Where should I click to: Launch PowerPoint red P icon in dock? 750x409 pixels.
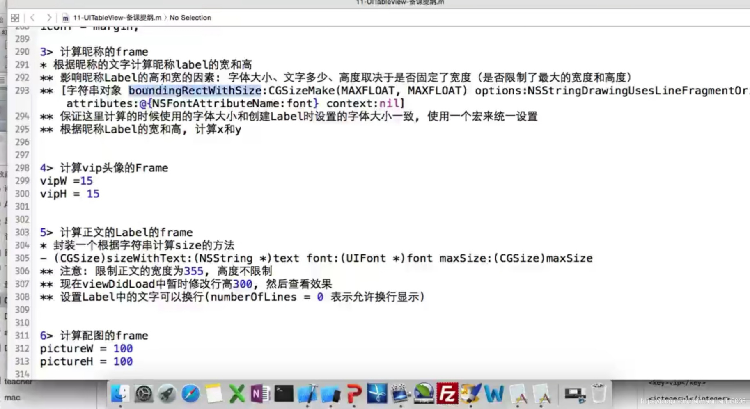(354, 394)
